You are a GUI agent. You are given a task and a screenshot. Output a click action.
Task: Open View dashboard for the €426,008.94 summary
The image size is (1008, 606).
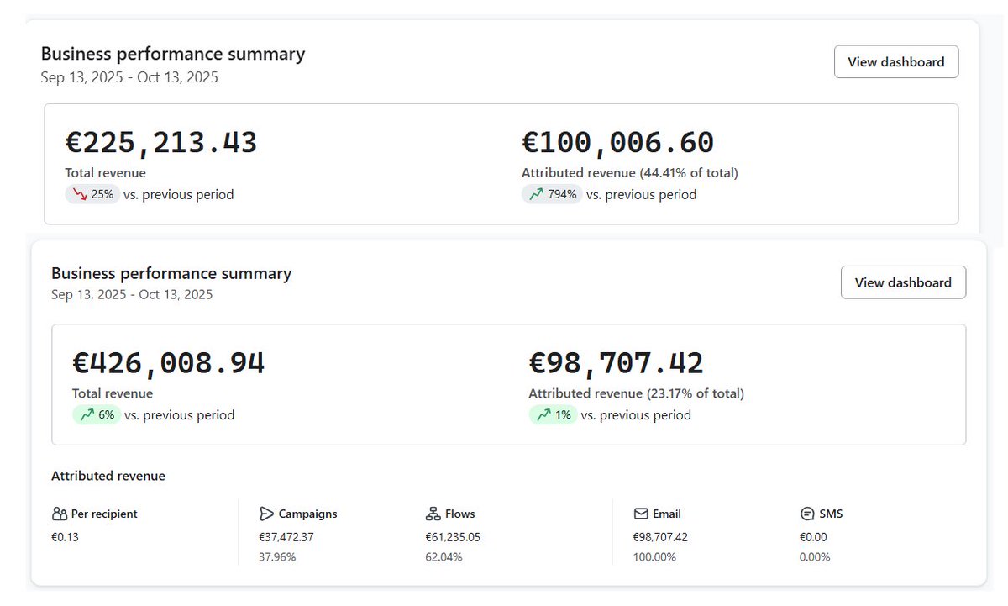[903, 282]
